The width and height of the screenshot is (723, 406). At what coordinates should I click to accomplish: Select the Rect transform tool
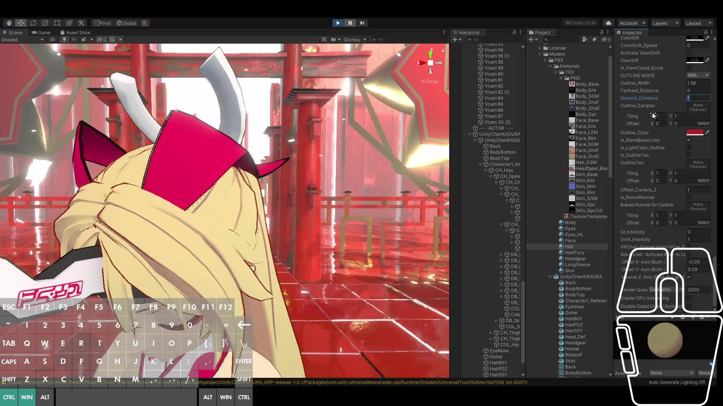(x=57, y=23)
